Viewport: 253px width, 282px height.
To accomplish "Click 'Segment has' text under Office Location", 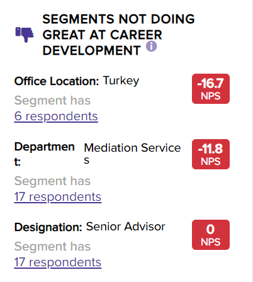I will 52,100.
